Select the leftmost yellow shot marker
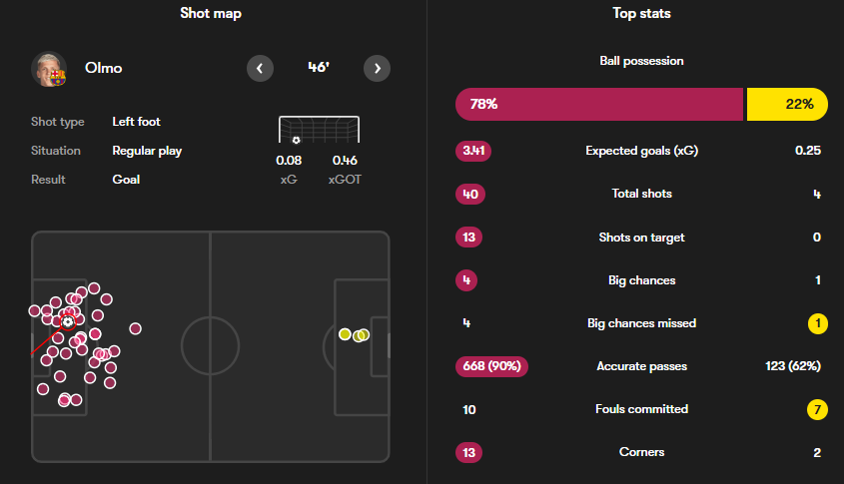Screen dimensions: 844x484 (x=345, y=334)
